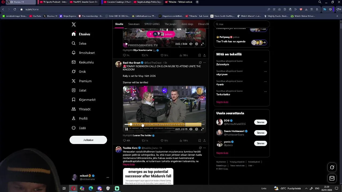This screenshot has height=192, width=342.
Task: Open more options on Tuukka Kuru post
Action: (204, 148)
